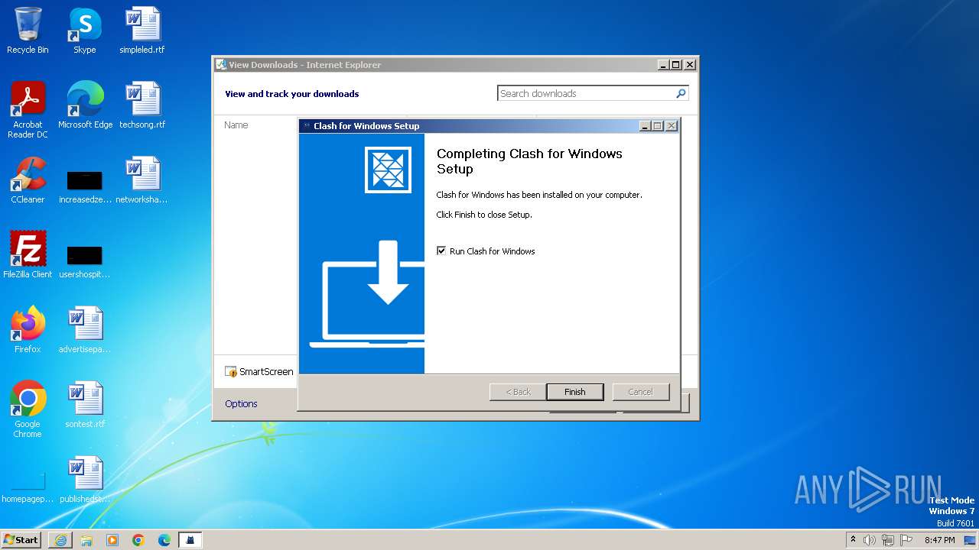This screenshot has width=979, height=550.
Task: Open advertisepa document icon
Action: (85, 330)
